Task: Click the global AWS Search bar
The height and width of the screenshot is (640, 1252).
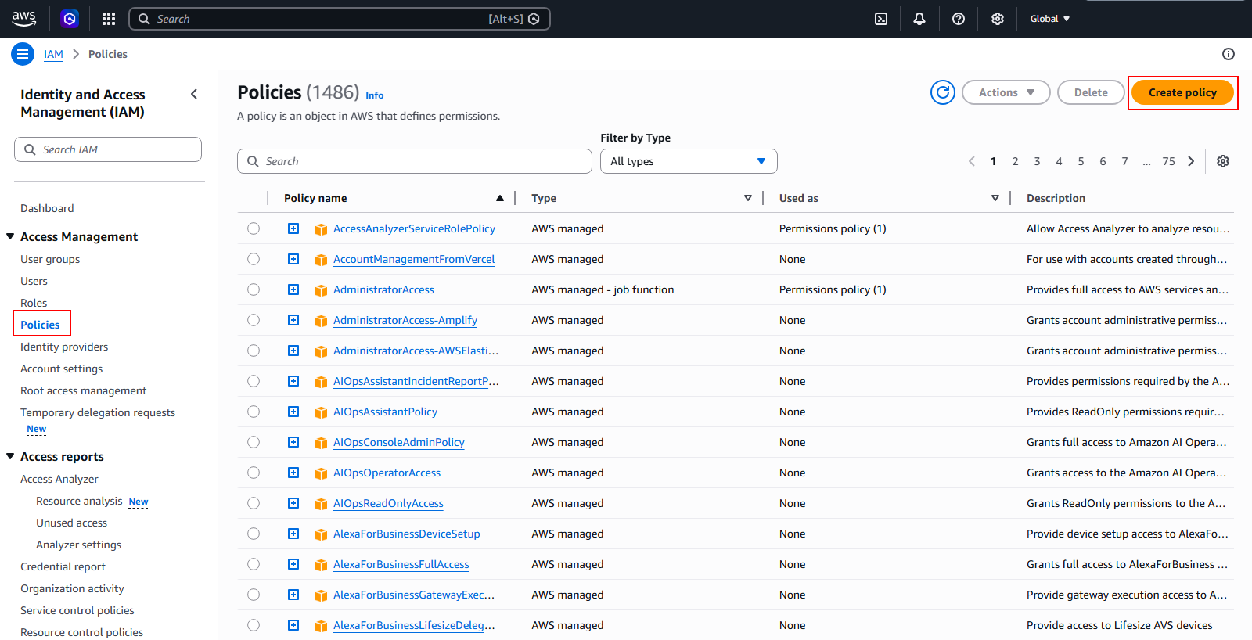Action: 340,19
